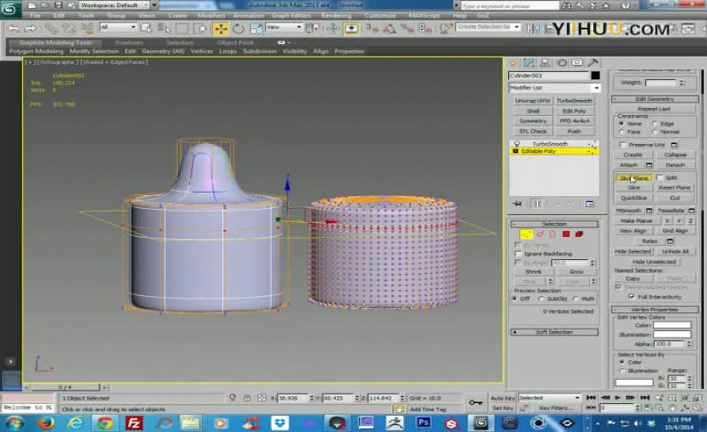The width and height of the screenshot is (707, 432).
Task: Click the Redo arrow in the main toolbar
Action: (30, 29)
